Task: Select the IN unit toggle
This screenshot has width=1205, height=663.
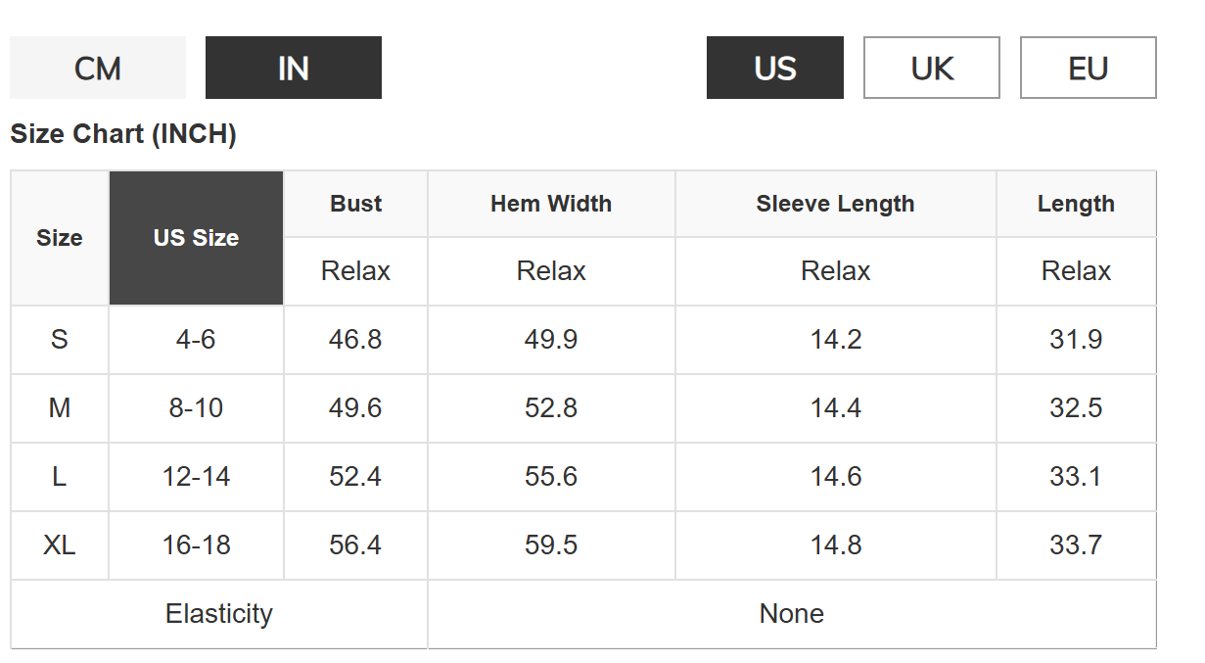Action: pos(294,69)
